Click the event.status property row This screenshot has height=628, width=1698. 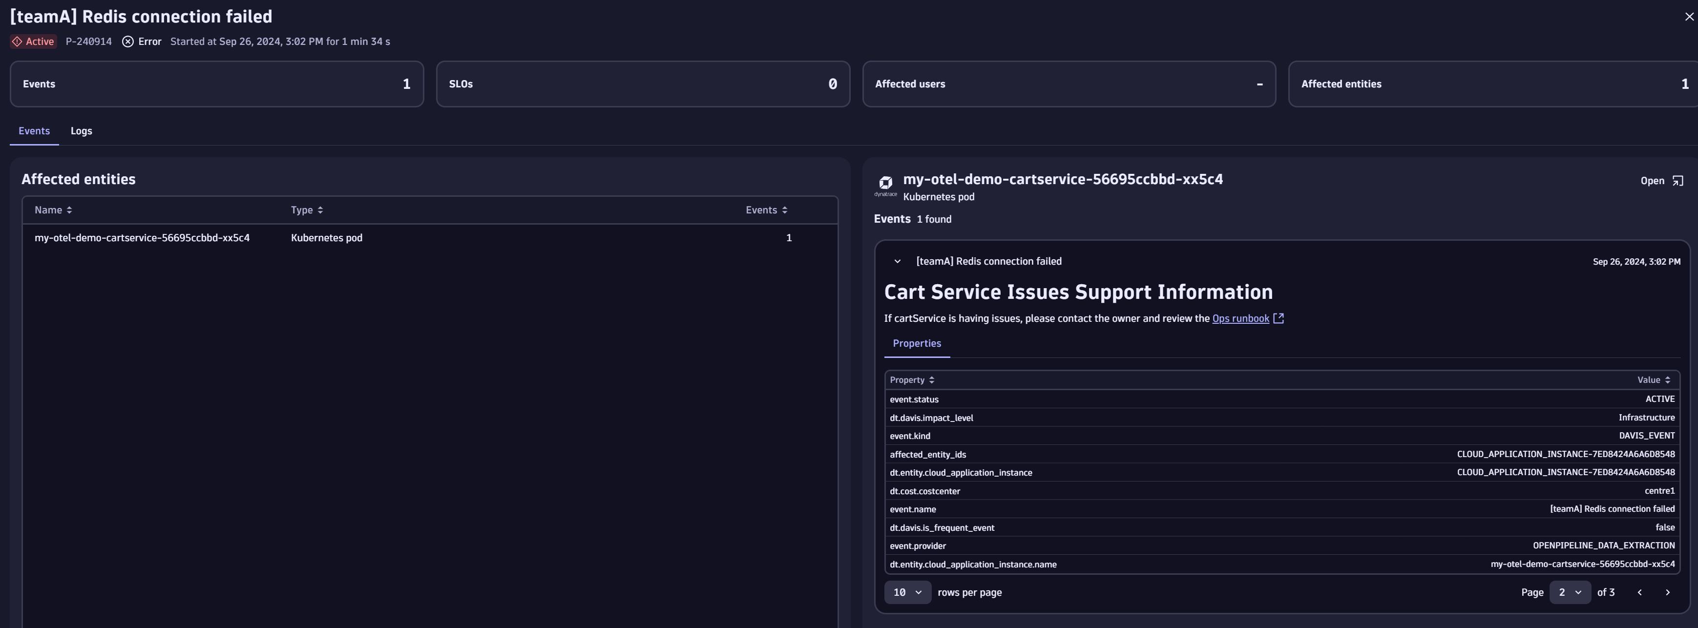(1282, 399)
